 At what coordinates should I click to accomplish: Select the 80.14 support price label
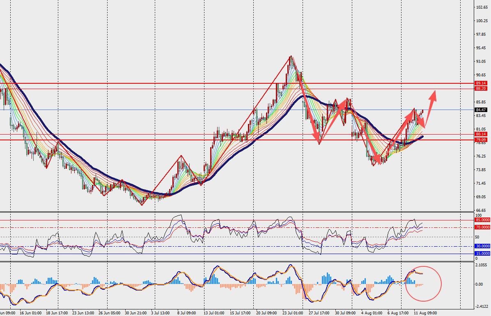point(481,134)
